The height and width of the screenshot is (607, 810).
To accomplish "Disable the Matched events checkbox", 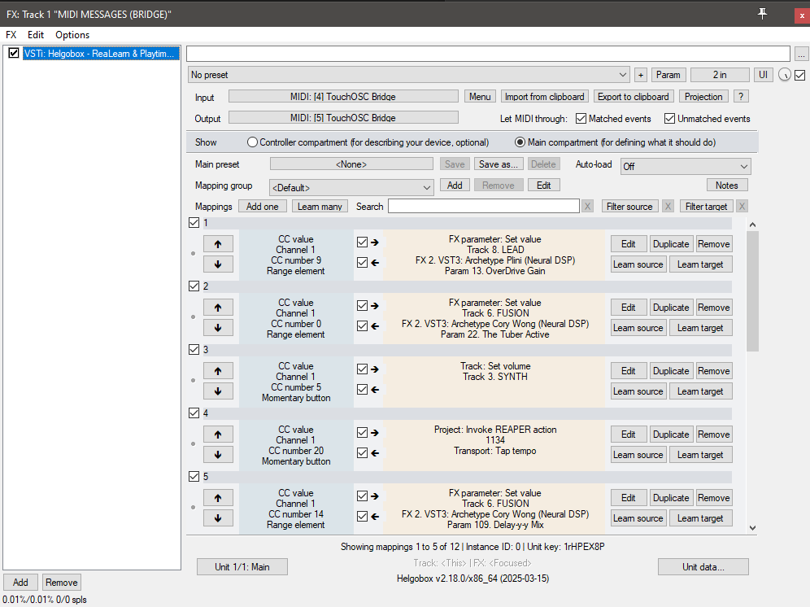I will click(582, 117).
